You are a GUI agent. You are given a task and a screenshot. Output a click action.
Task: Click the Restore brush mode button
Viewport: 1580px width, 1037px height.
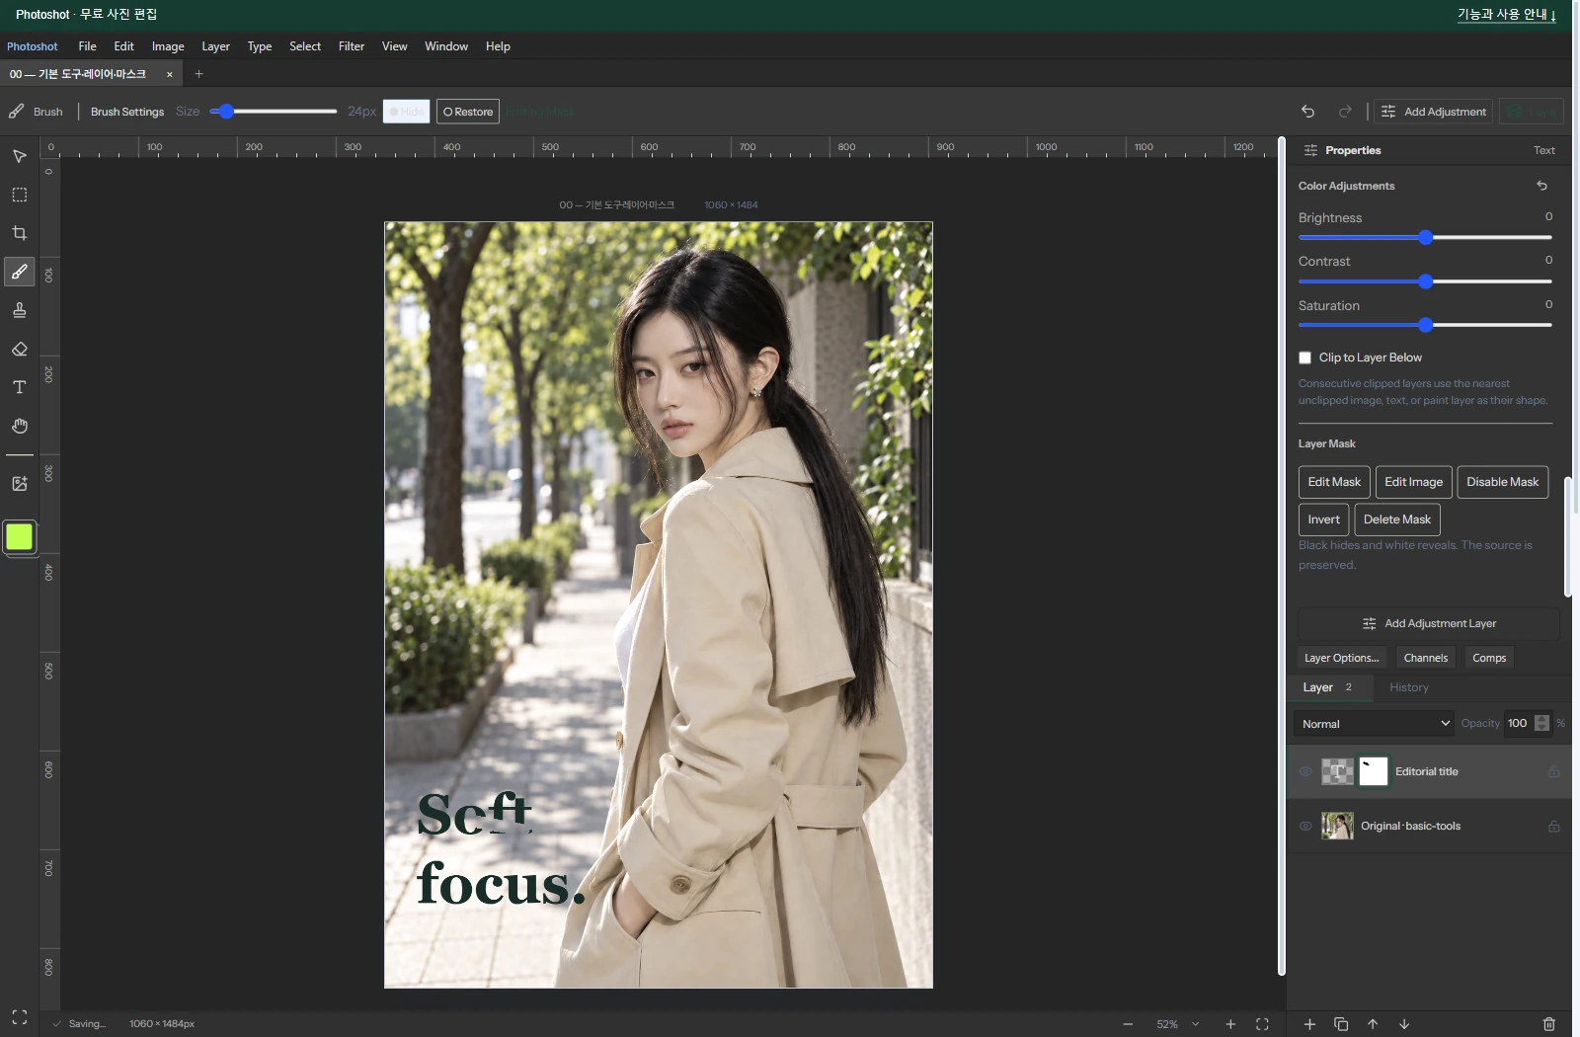(x=468, y=112)
